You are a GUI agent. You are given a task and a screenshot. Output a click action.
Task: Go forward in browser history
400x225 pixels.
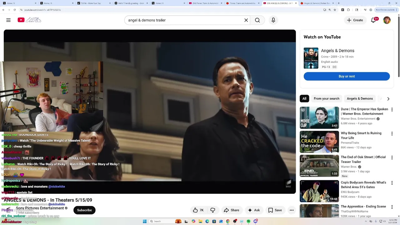tap(9, 10)
